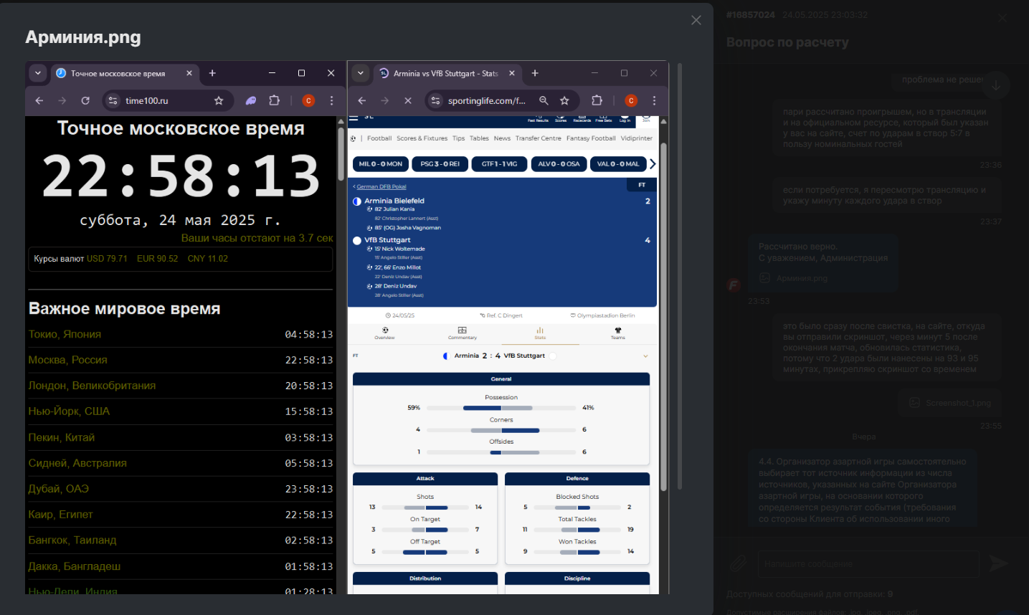The height and width of the screenshot is (615, 1029).
Task: Open the profile avatar in time100.ru window
Action: [308, 101]
